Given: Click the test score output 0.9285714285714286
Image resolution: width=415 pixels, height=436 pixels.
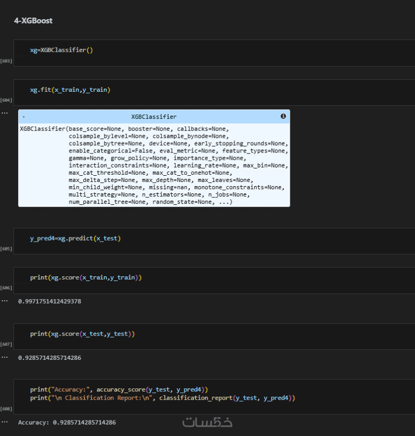Looking at the screenshot, I should click(x=49, y=358).
